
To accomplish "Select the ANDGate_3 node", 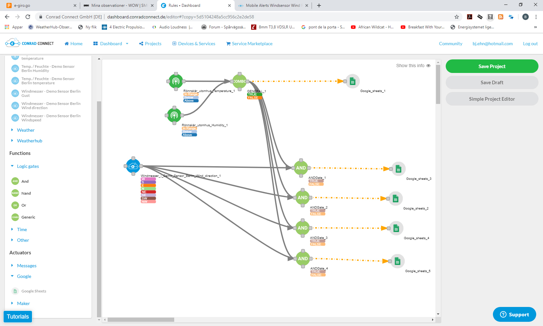I will click(303, 228).
